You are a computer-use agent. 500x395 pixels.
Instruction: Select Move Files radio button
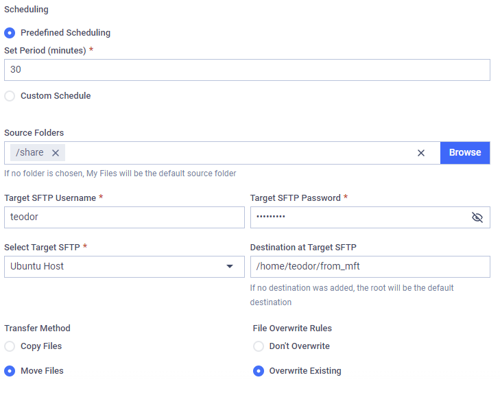[x=10, y=371]
